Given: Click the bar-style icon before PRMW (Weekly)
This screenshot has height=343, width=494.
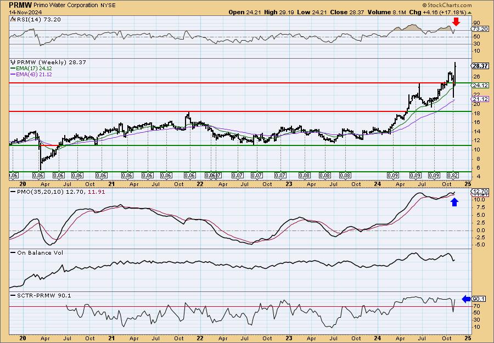Looking at the screenshot, I should (13, 63).
